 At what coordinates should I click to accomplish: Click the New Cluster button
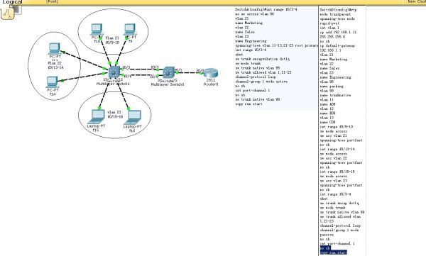(x=417, y=1)
